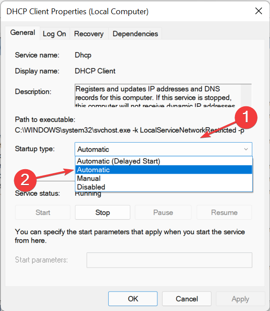The image size is (270, 311).
Task: Click the Start service button
Action: (x=43, y=213)
